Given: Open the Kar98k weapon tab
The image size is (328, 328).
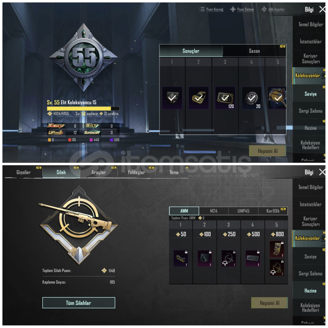Looking at the screenshot, I should [x=273, y=211].
